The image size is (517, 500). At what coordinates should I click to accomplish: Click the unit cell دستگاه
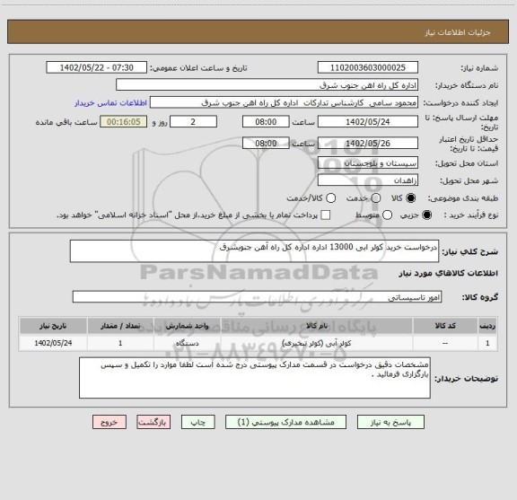[188, 343]
